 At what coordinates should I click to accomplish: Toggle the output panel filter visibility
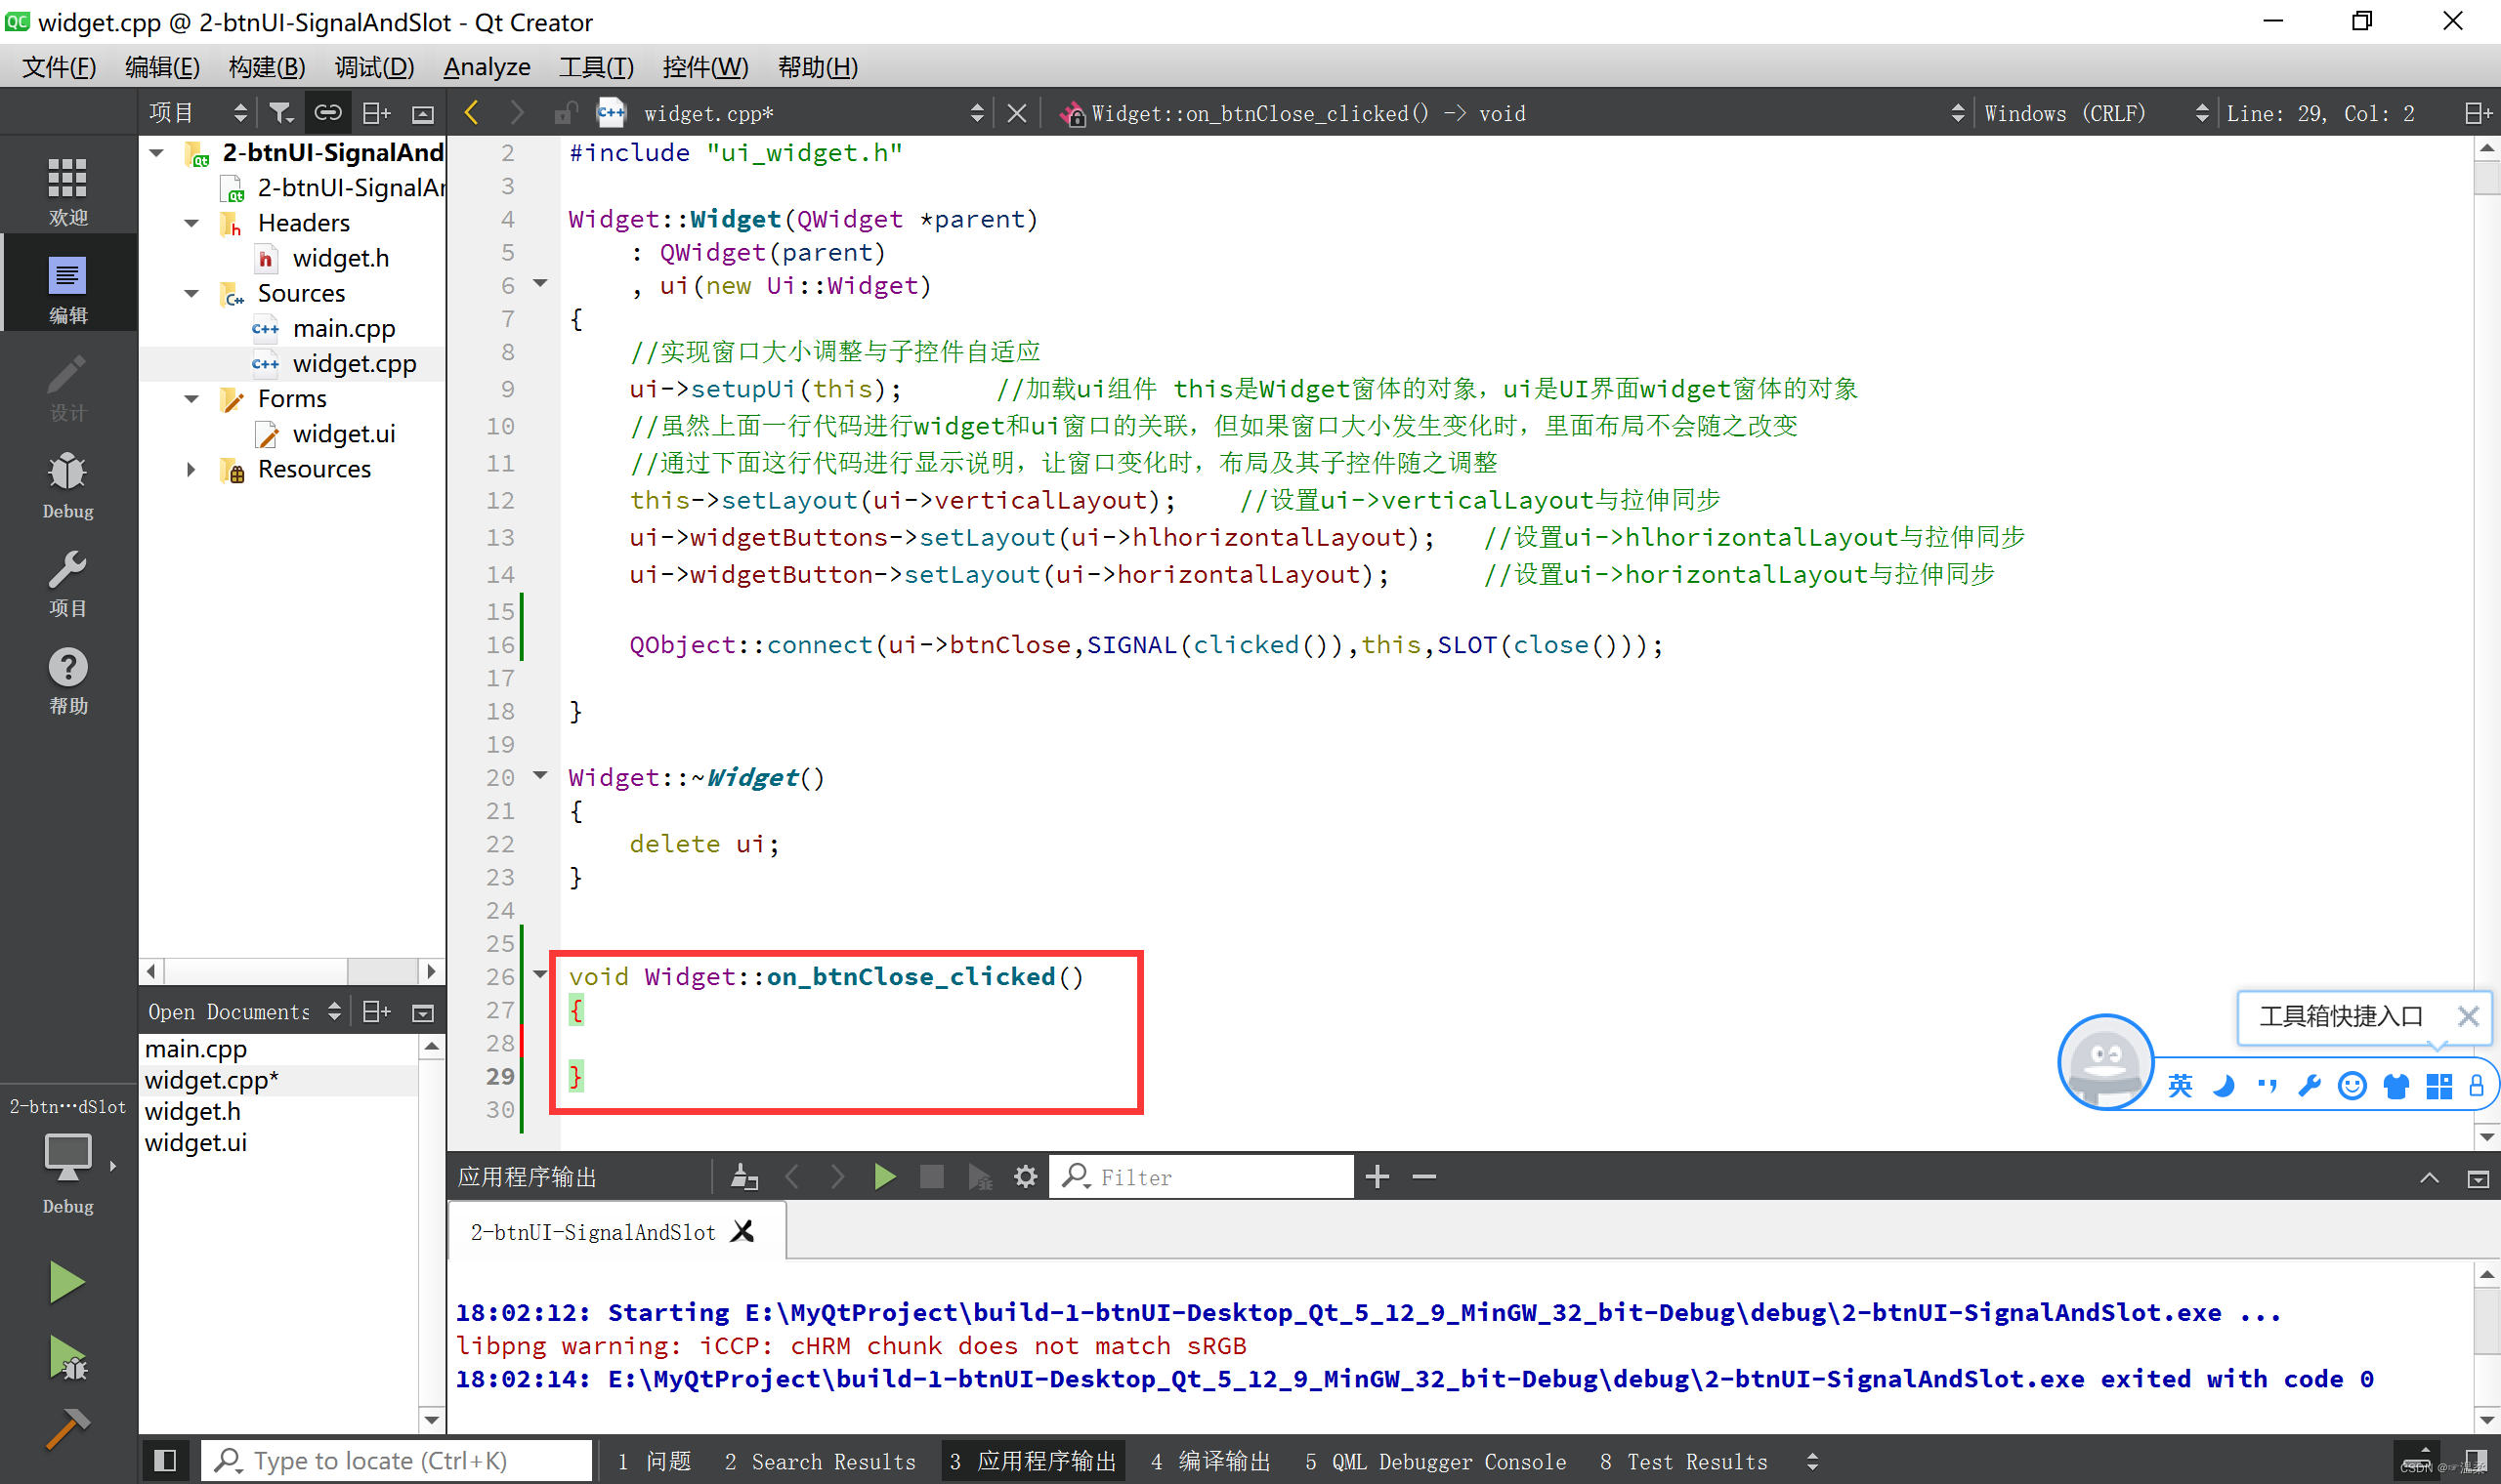pyautogui.click(x=1075, y=1175)
